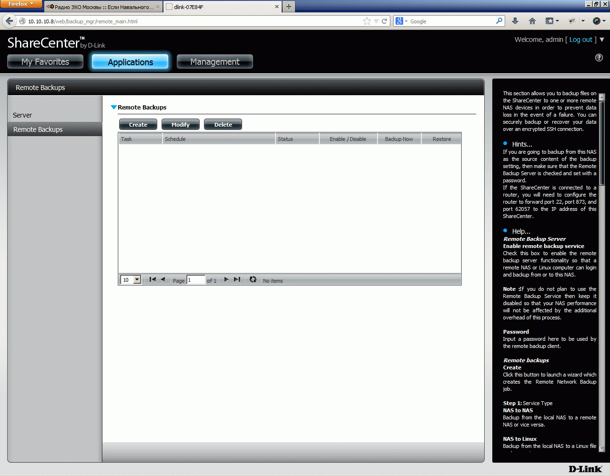
Task: Sort by the Task column header
Action: 141,139
